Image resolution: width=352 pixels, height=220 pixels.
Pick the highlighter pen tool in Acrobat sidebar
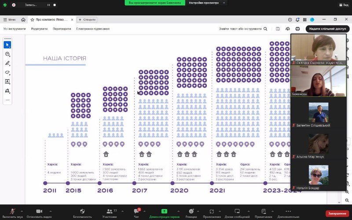(7, 63)
